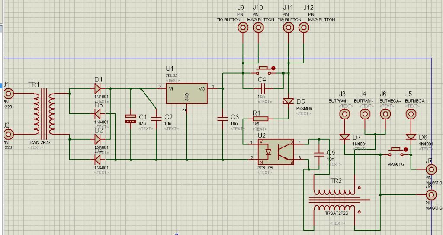Click the J9 TIG BUTTON pin terminal

pyautogui.click(x=243, y=28)
